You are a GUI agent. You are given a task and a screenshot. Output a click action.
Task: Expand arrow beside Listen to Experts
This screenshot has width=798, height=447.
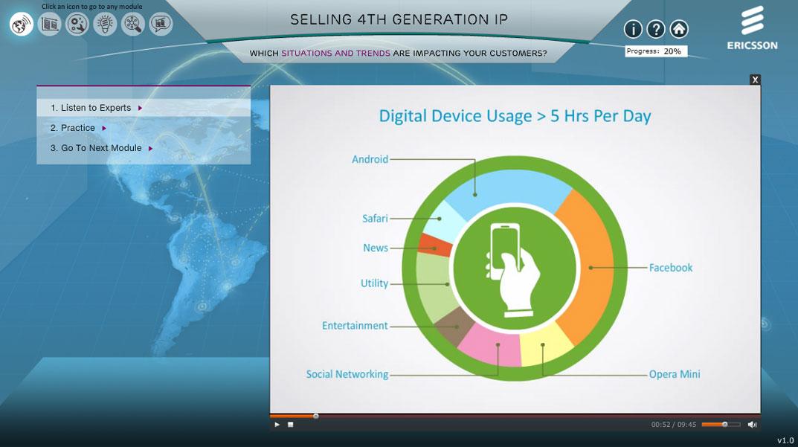[x=140, y=108]
